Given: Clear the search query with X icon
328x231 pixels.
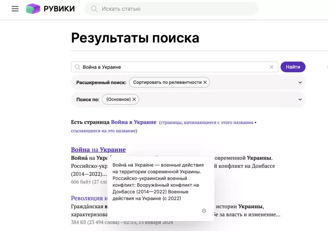Looking at the screenshot, I should pos(271,67).
